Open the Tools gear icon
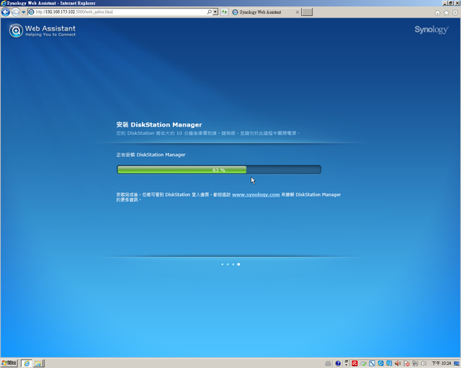 [x=455, y=12]
